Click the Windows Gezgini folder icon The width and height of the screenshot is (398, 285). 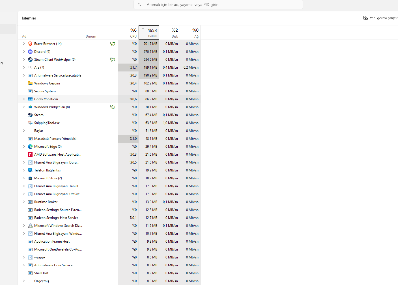(30, 83)
